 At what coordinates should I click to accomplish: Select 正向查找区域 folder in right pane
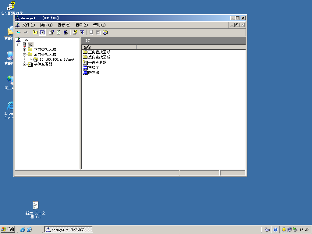(97, 52)
